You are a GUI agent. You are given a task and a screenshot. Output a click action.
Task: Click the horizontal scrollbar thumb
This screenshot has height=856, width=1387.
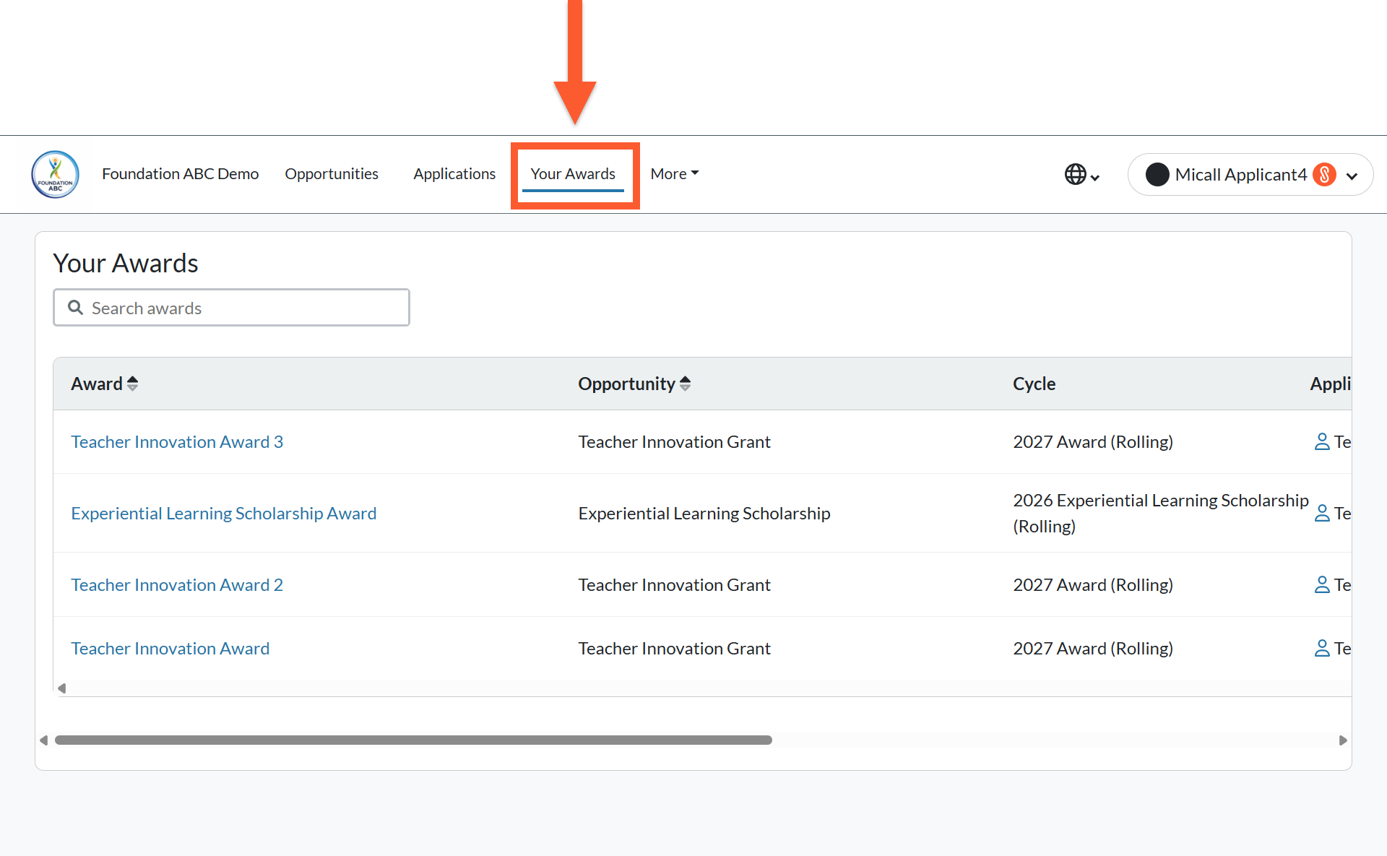[x=413, y=740]
